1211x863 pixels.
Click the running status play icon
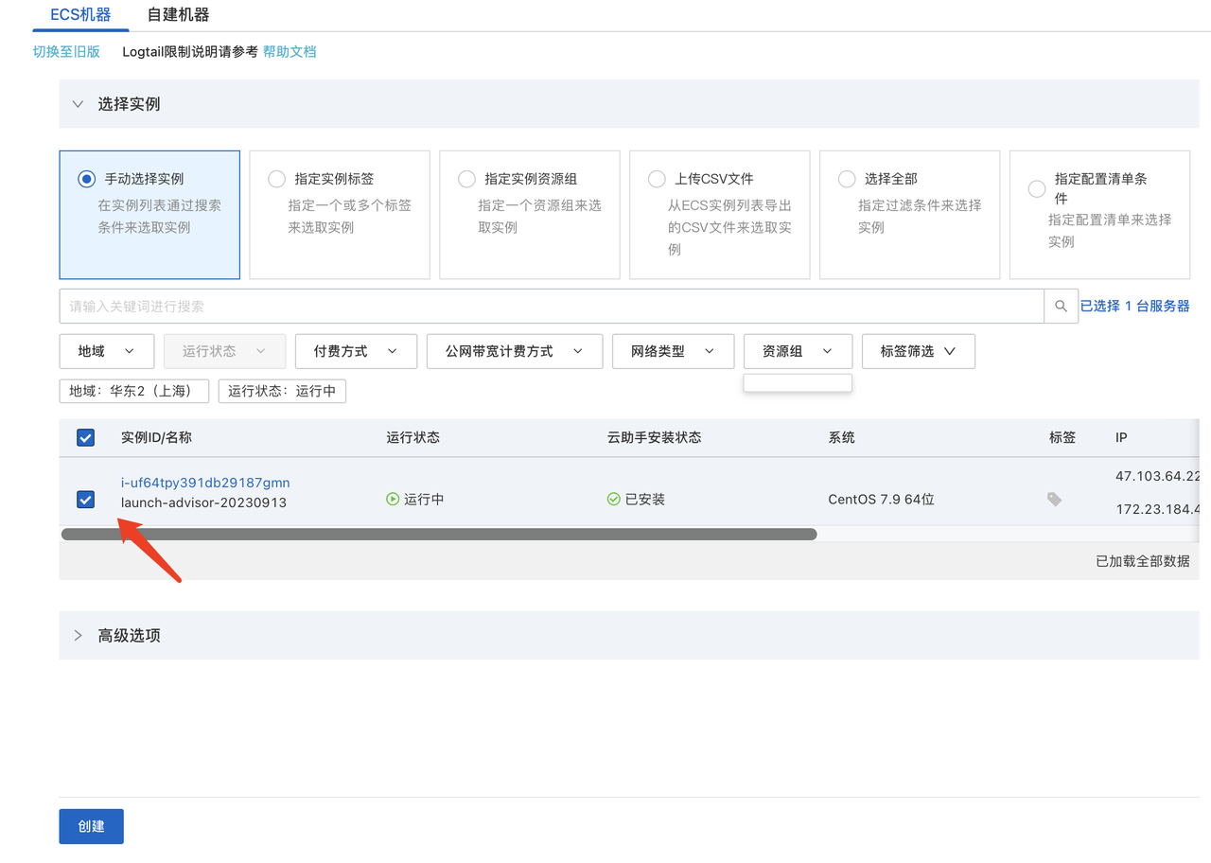tap(393, 499)
